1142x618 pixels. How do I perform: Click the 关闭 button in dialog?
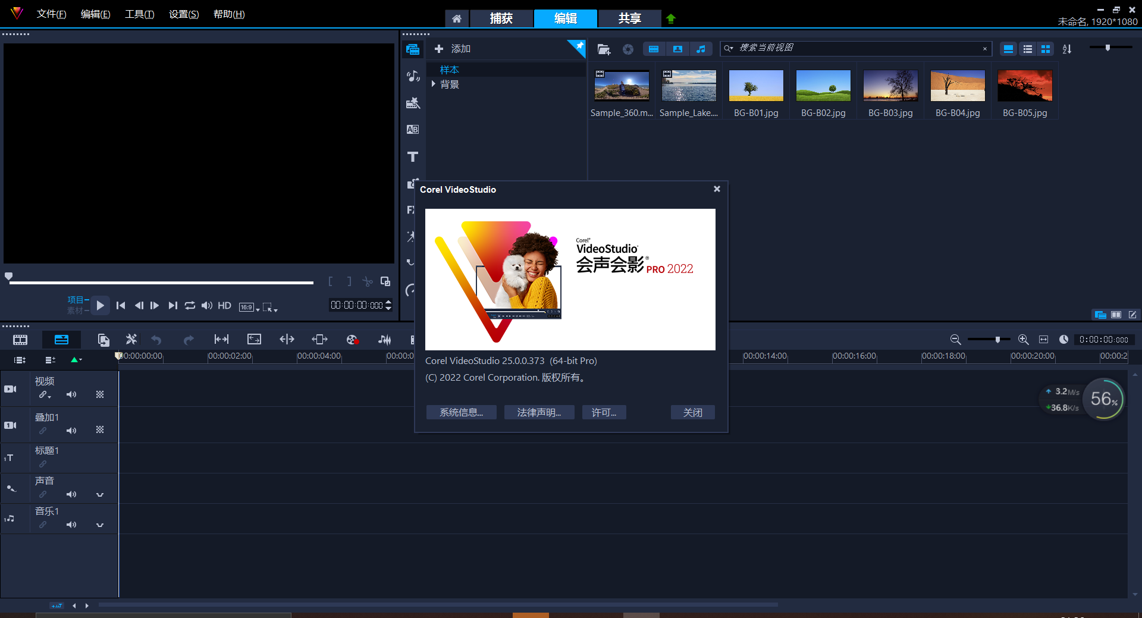pyautogui.click(x=693, y=412)
